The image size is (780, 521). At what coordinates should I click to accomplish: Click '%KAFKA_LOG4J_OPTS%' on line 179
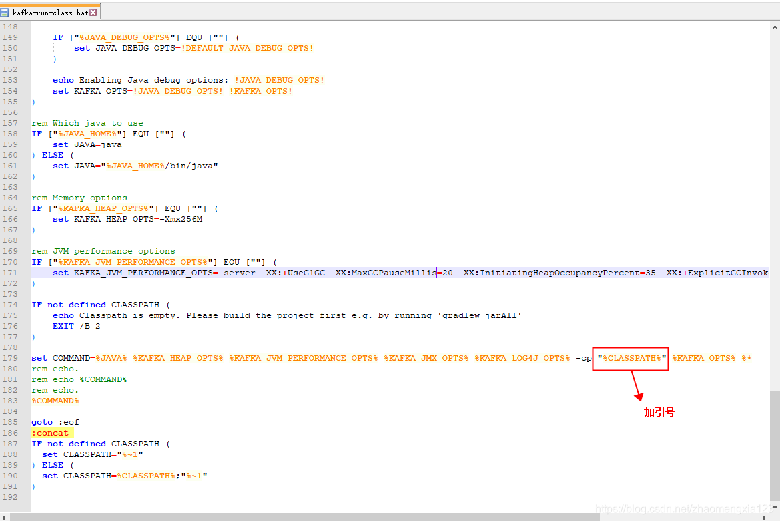[x=522, y=358]
